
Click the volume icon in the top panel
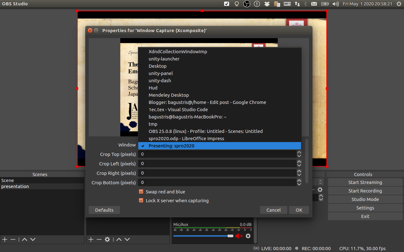pyautogui.click(x=335, y=4)
